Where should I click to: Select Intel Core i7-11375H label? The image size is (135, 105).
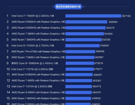point(32,69)
